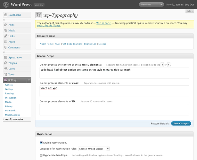Go to Writing settings submenu

tap(9, 89)
